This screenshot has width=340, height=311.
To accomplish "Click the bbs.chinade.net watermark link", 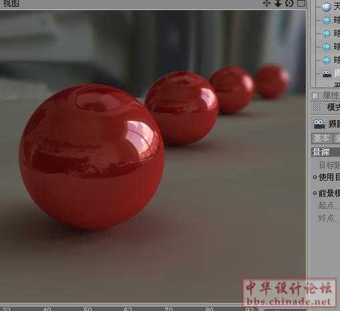I will pos(289,302).
